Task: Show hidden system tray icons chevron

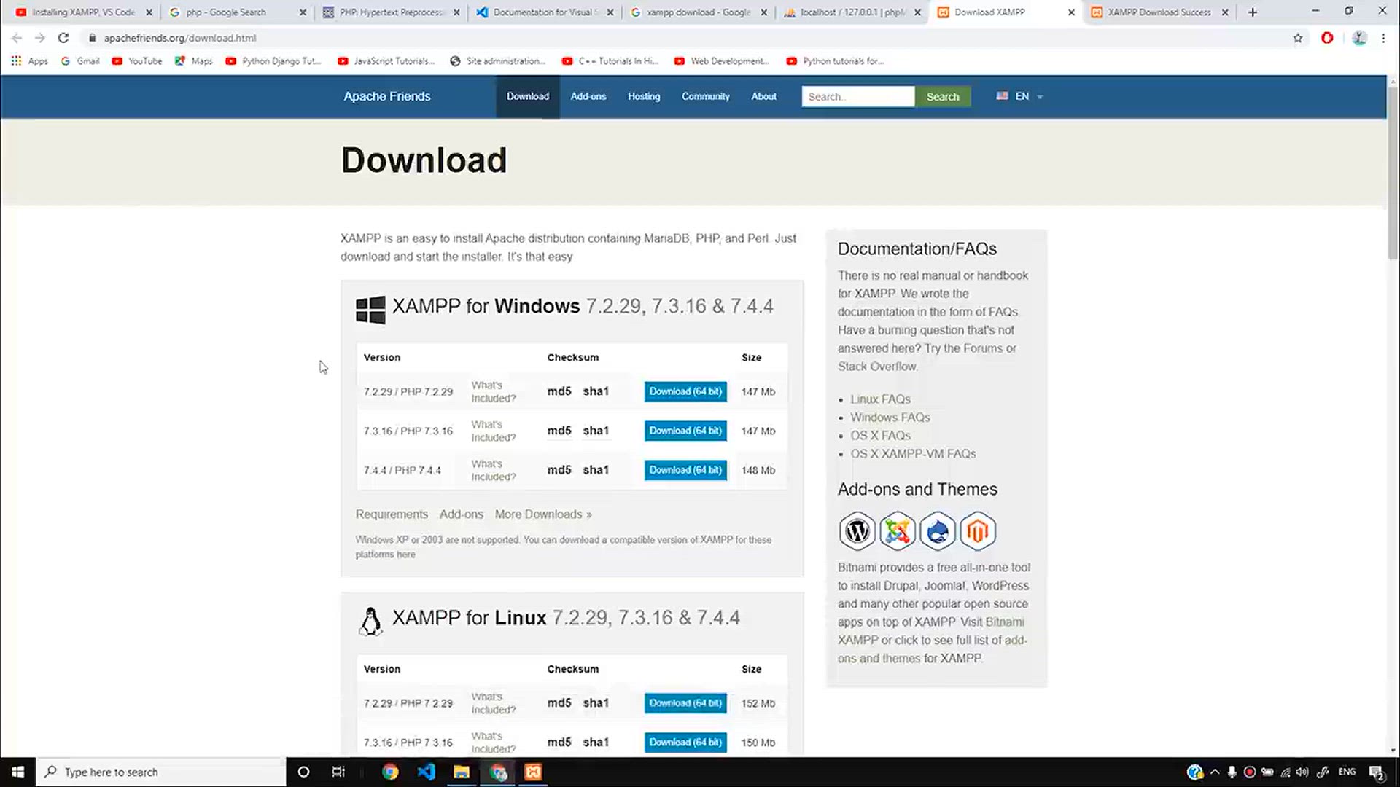Action: coord(1215,772)
